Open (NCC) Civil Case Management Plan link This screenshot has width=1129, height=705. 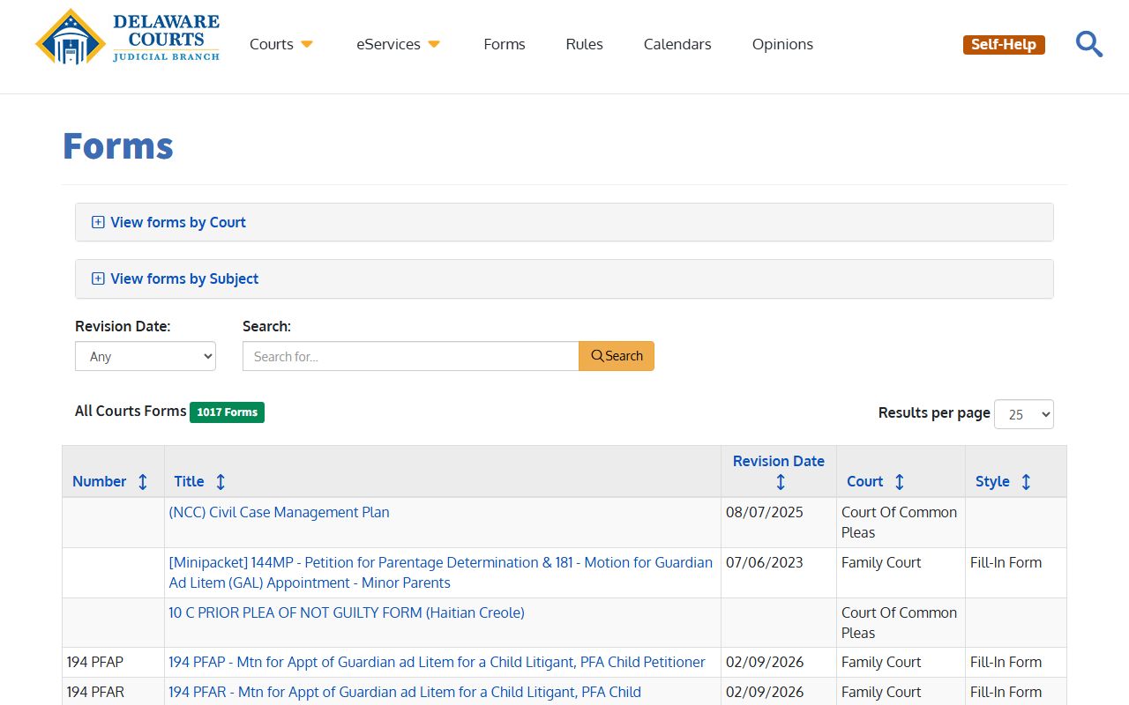click(x=279, y=512)
